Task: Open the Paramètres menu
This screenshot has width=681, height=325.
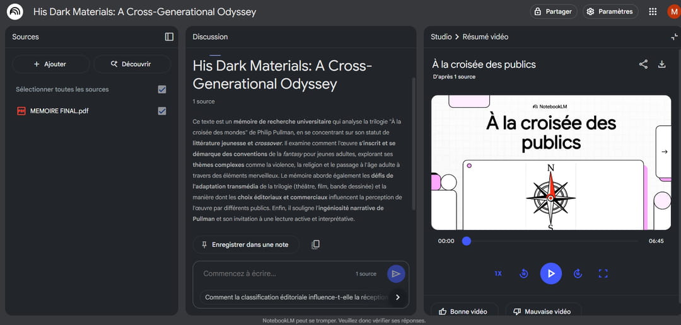Action: (x=610, y=12)
